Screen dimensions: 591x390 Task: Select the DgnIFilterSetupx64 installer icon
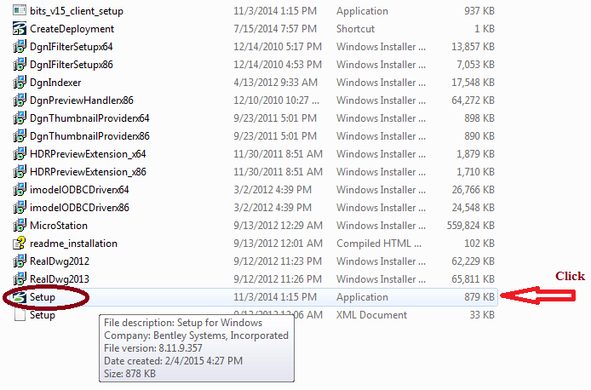[20, 47]
